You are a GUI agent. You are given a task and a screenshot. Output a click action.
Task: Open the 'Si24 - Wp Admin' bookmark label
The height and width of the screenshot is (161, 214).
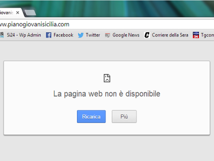point(24,35)
